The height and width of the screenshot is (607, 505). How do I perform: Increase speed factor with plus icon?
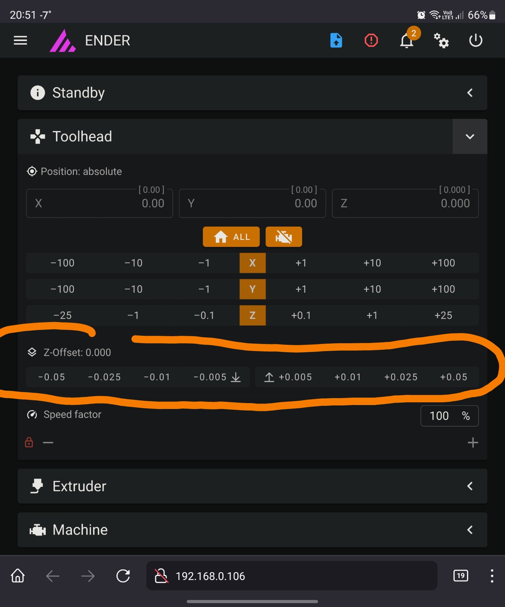473,443
